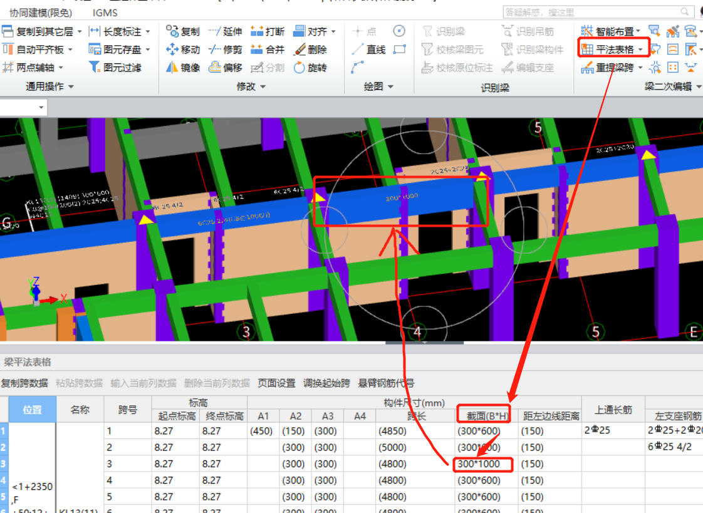Screen dimensions: 703x513
Task: Click the 编辑支座 tool
Action: 528,68
